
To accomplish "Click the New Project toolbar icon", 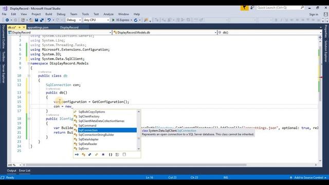I will [x=23, y=20].
